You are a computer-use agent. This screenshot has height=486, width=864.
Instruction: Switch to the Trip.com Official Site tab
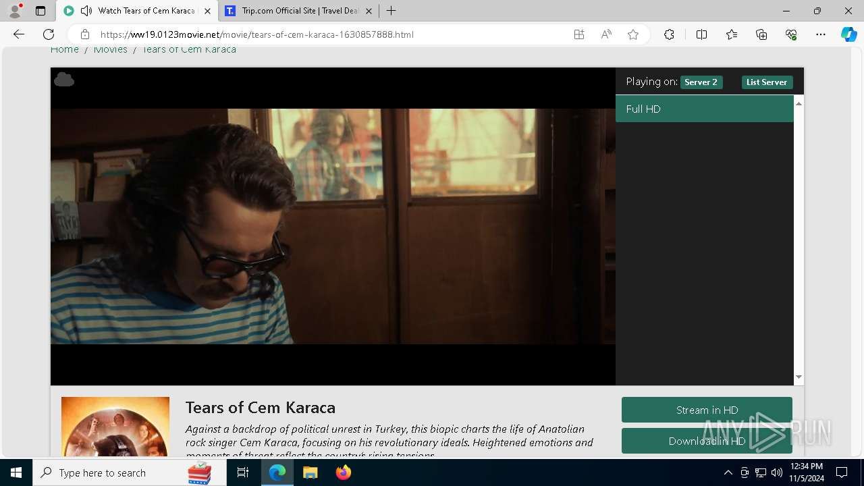298,11
